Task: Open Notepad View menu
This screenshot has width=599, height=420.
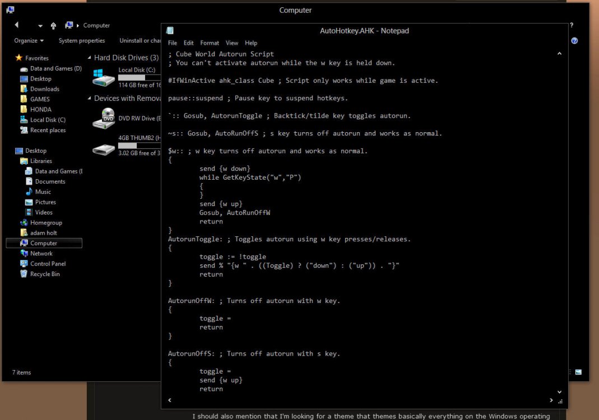Action: (231, 43)
